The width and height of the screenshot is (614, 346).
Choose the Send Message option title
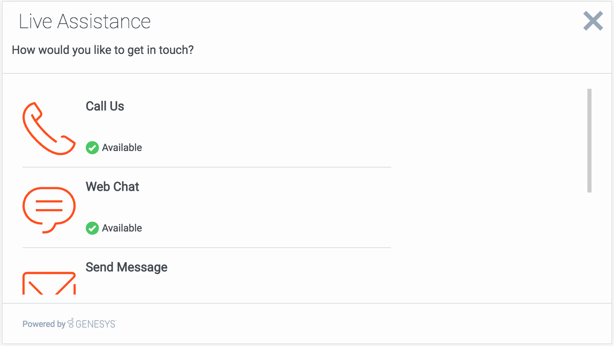pos(126,267)
